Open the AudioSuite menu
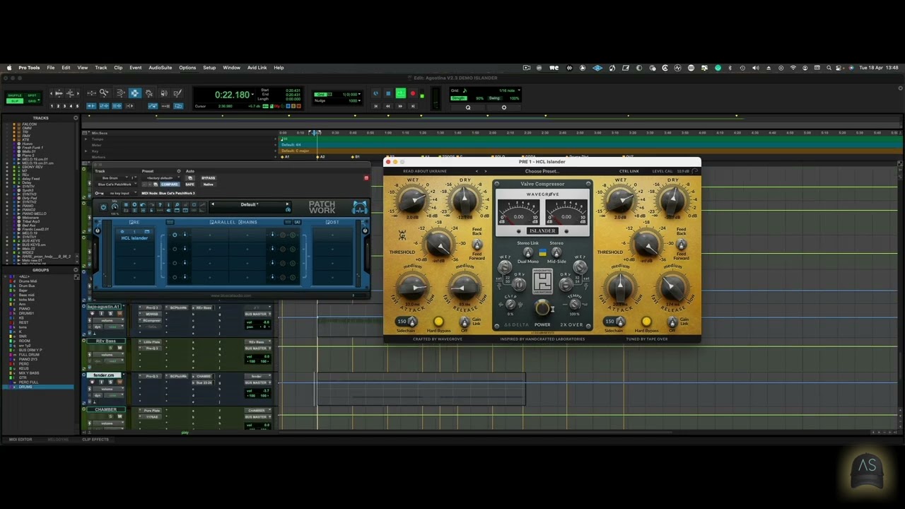The width and height of the screenshot is (905, 509). (160, 68)
